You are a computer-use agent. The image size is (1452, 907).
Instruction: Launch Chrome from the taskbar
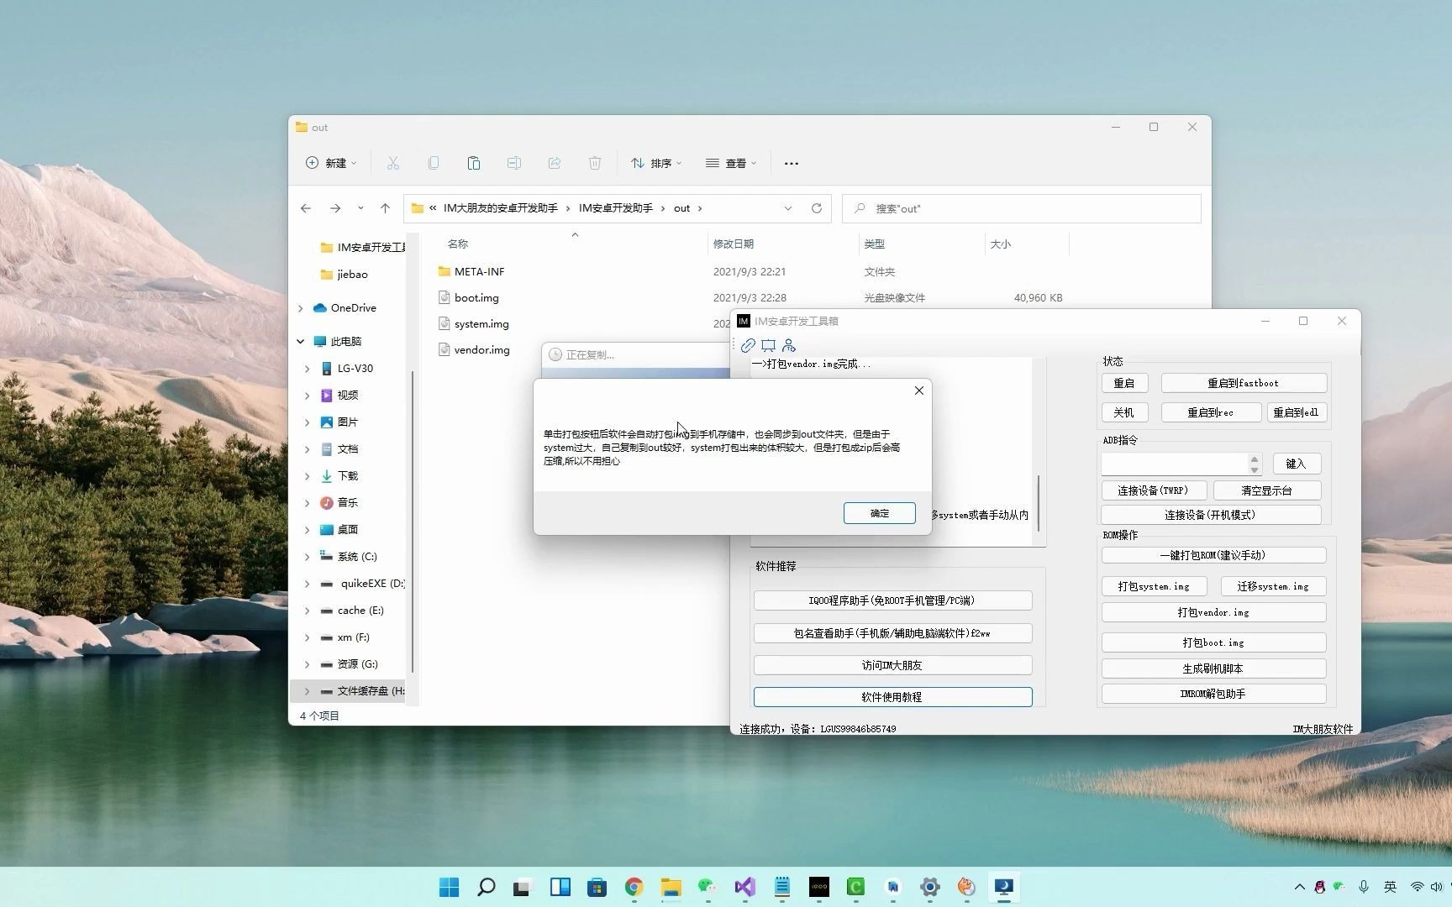coord(633,887)
